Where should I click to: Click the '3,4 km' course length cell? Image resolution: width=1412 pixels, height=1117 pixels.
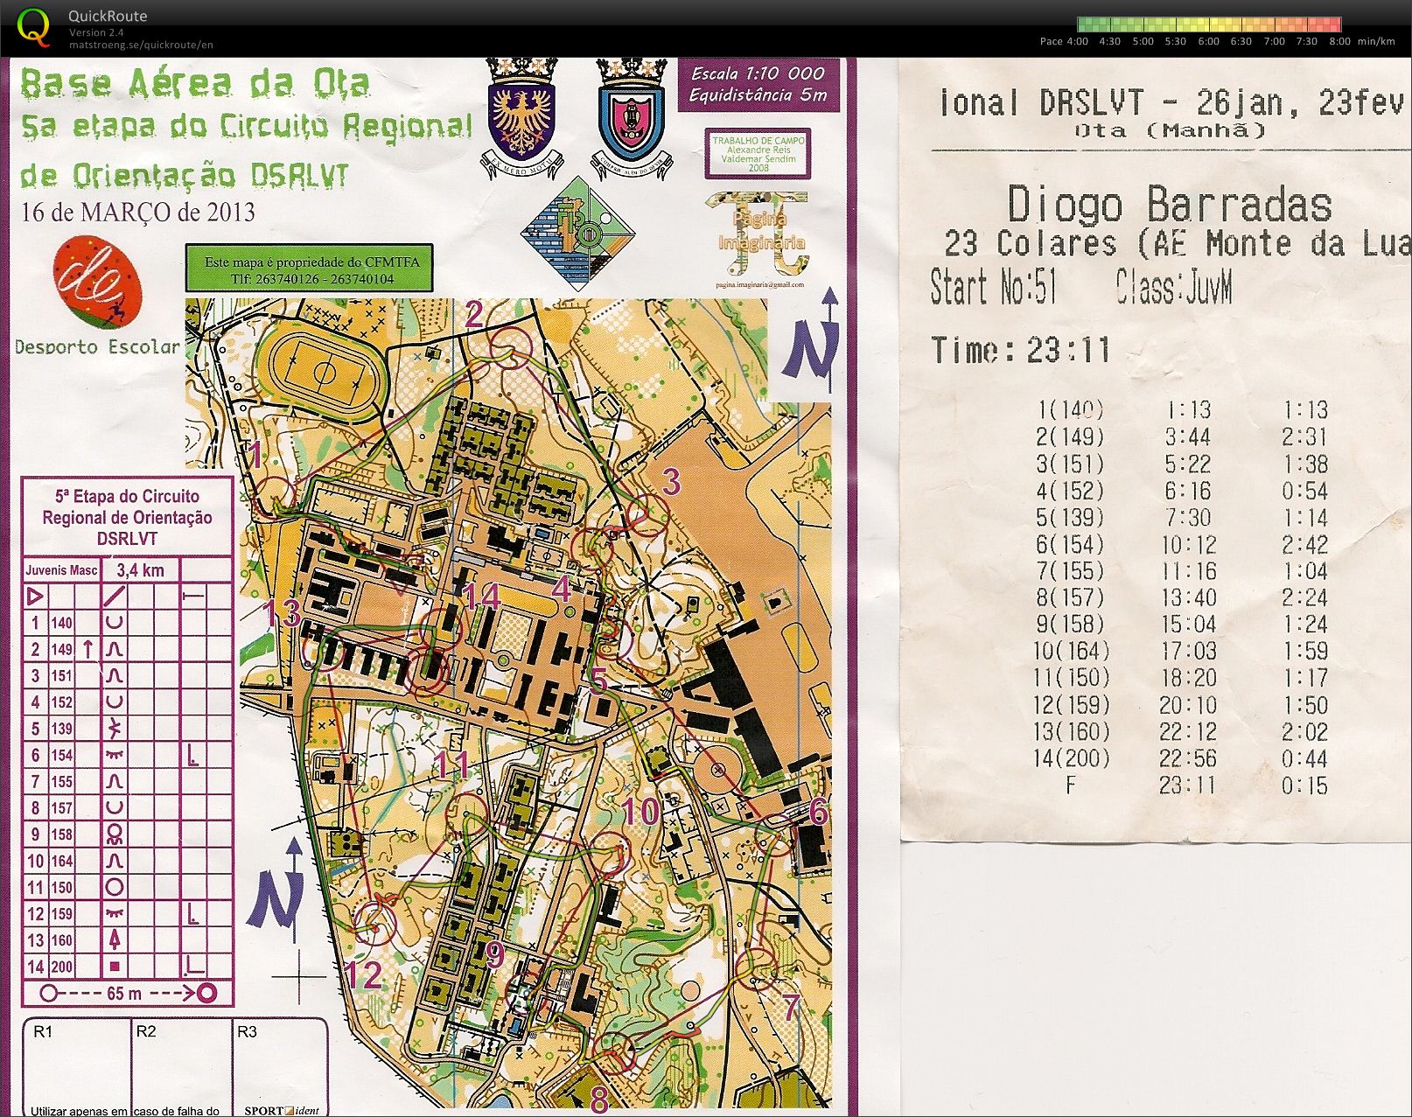tap(140, 570)
